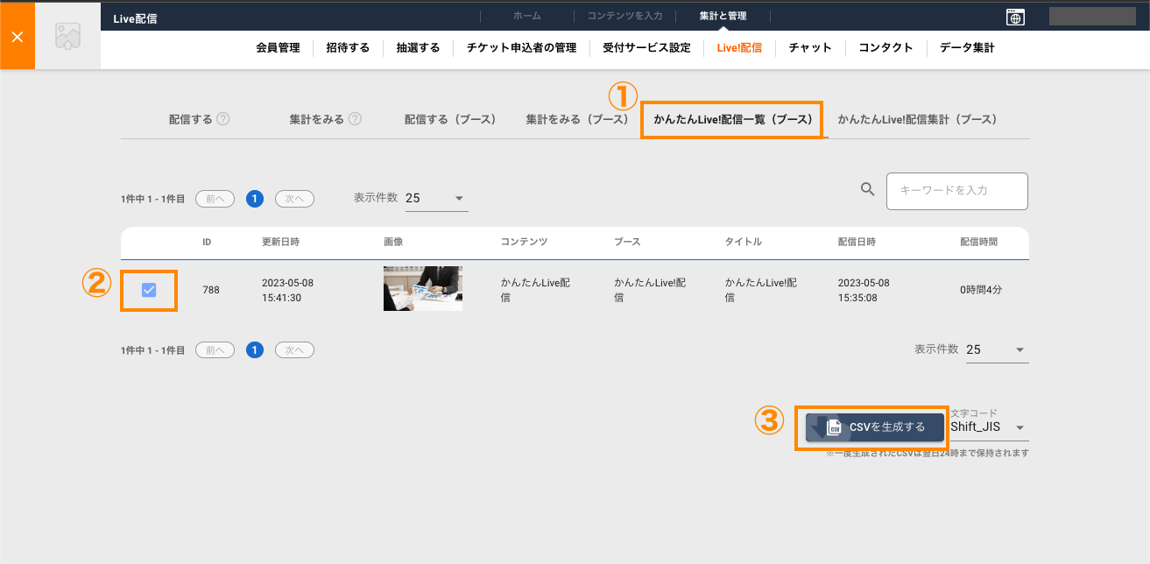Select page 1 in top pagination
This screenshot has height=564, width=1150.
pyautogui.click(x=255, y=199)
